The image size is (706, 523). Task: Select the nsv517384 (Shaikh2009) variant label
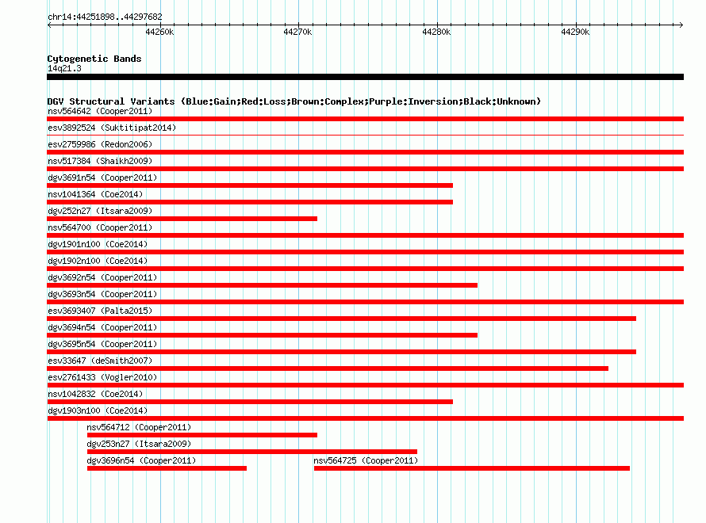click(x=100, y=161)
